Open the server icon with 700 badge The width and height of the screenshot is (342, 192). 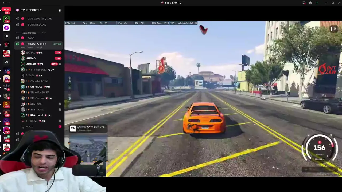(x=6, y=130)
